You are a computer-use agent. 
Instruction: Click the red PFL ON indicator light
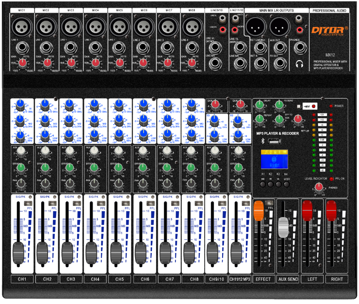[331, 179]
